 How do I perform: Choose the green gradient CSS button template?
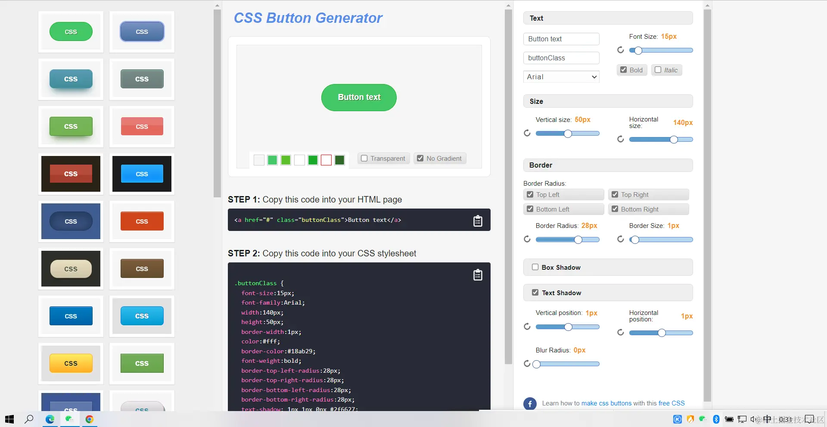pos(71,126)
